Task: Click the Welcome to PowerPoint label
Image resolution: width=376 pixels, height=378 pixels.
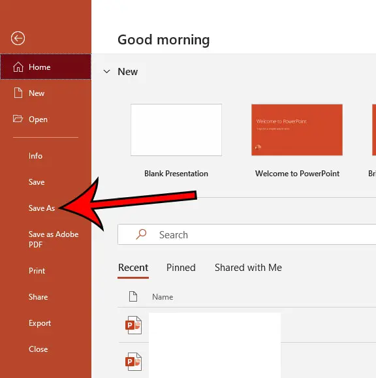Action: [297, 174]
